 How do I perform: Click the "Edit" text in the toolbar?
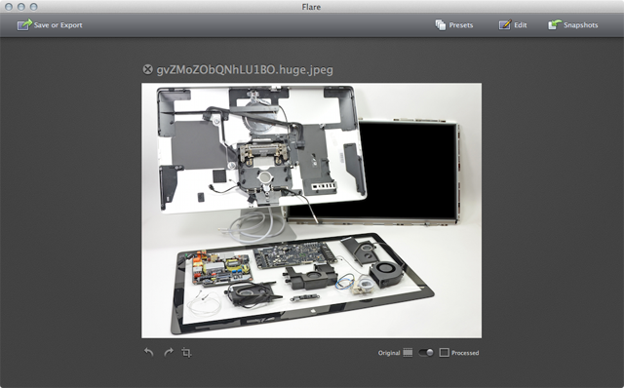click(521, 25)
